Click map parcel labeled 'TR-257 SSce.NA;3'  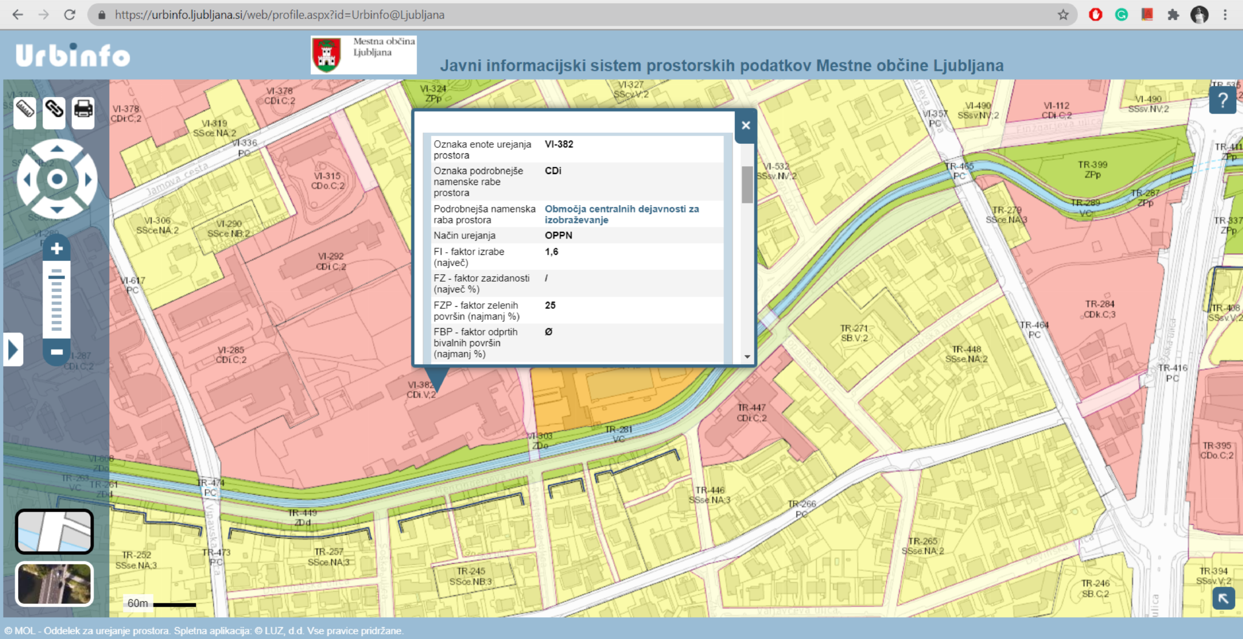coord(328,557)
